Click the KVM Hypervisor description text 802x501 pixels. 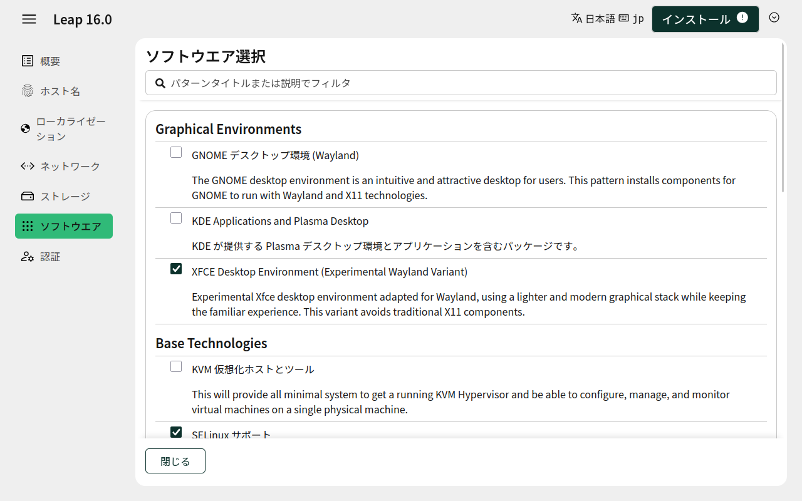coord(461,402)
